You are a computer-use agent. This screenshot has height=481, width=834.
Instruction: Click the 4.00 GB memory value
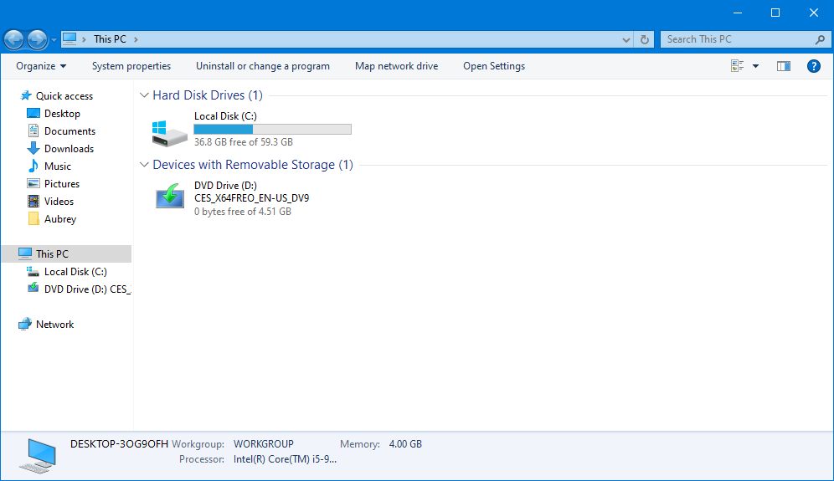pos(405,444)
